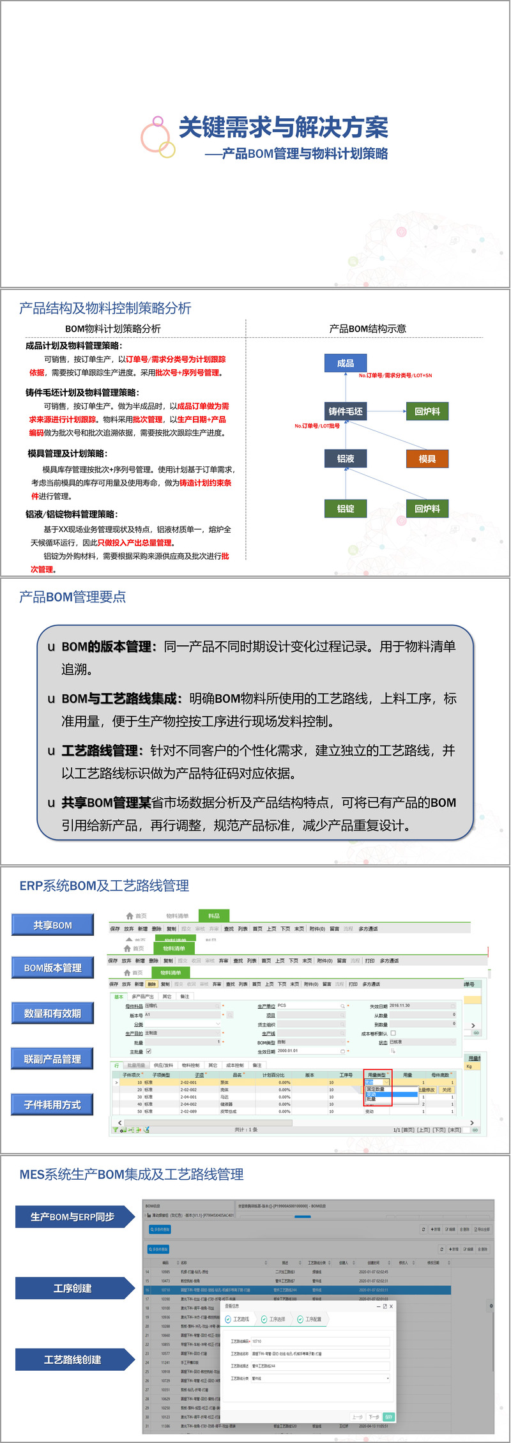Expand the 状态 已核准 dropdown
This screenshot has width=511, height=1443.
point(454,1042)
